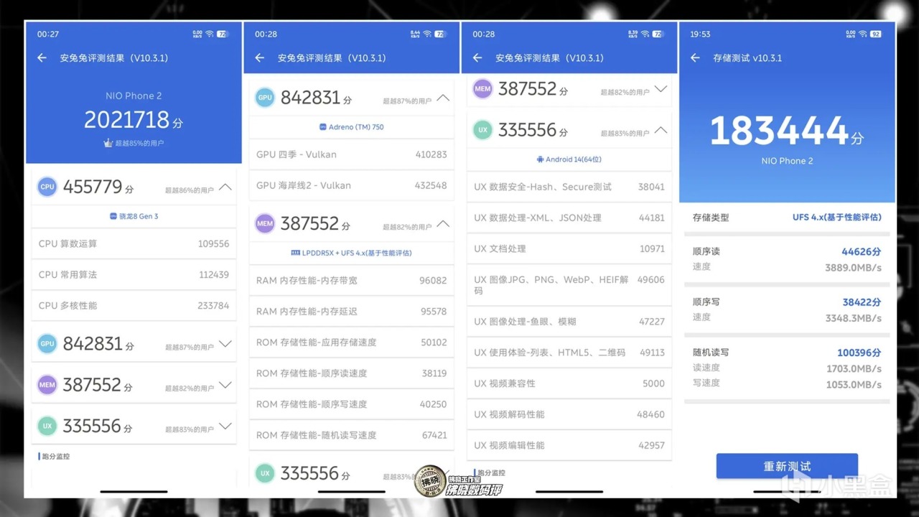Image resolution: width=919 pixels, height=517 pixels.
Task: Tap back arrow on the 2021718 total score screen
Action: [x=42, y=58]
